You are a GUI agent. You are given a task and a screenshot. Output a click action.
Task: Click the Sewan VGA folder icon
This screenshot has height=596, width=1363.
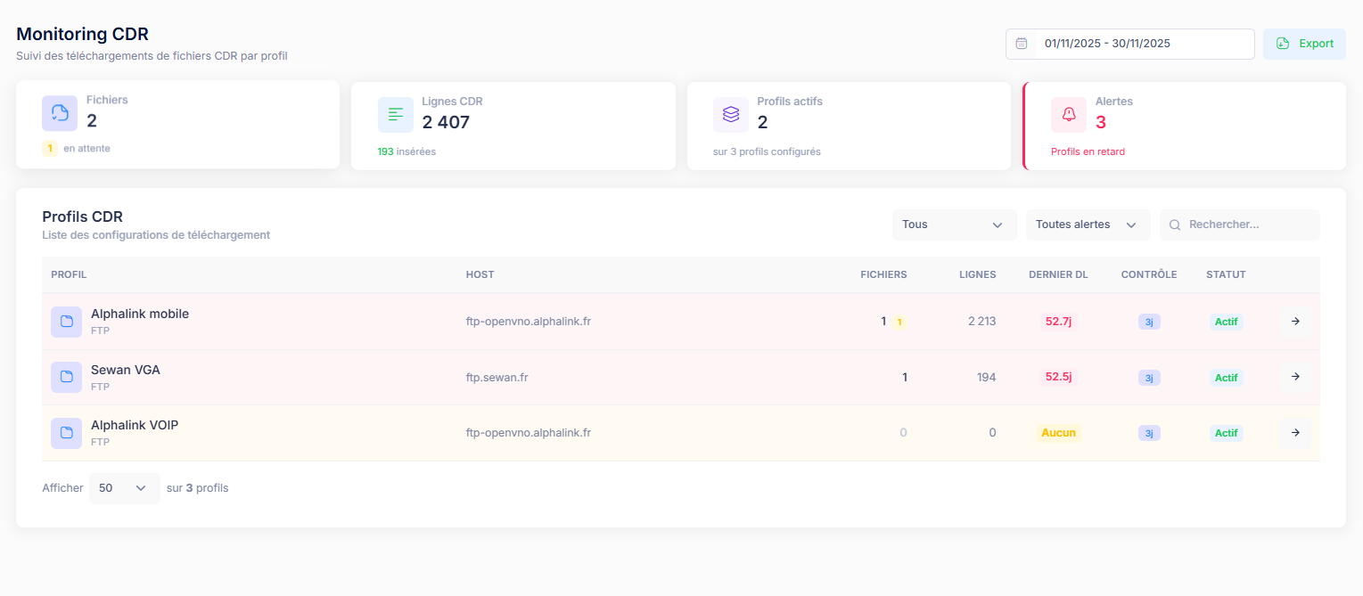coord(67,377)
